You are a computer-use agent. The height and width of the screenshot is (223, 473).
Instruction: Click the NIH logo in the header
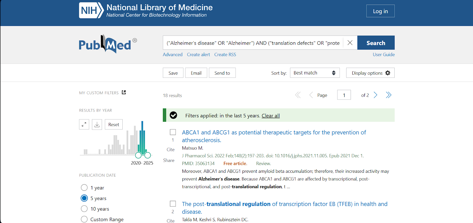click(91, 10)
